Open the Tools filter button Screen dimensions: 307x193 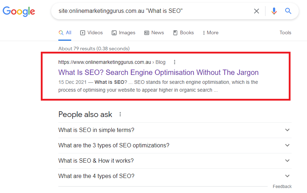[x=285, y=33]
